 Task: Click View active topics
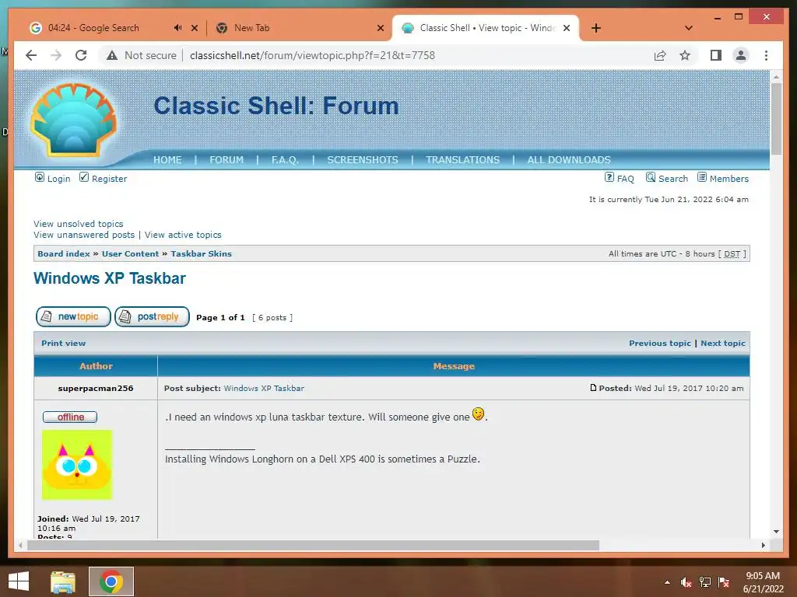pos(183,235)
